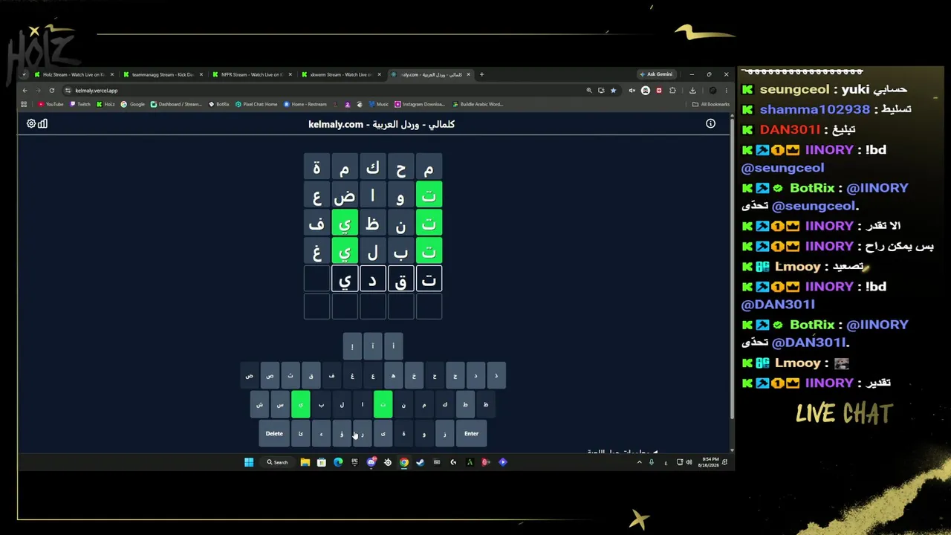Open the Windows Start menu

(x=249, y=462)
